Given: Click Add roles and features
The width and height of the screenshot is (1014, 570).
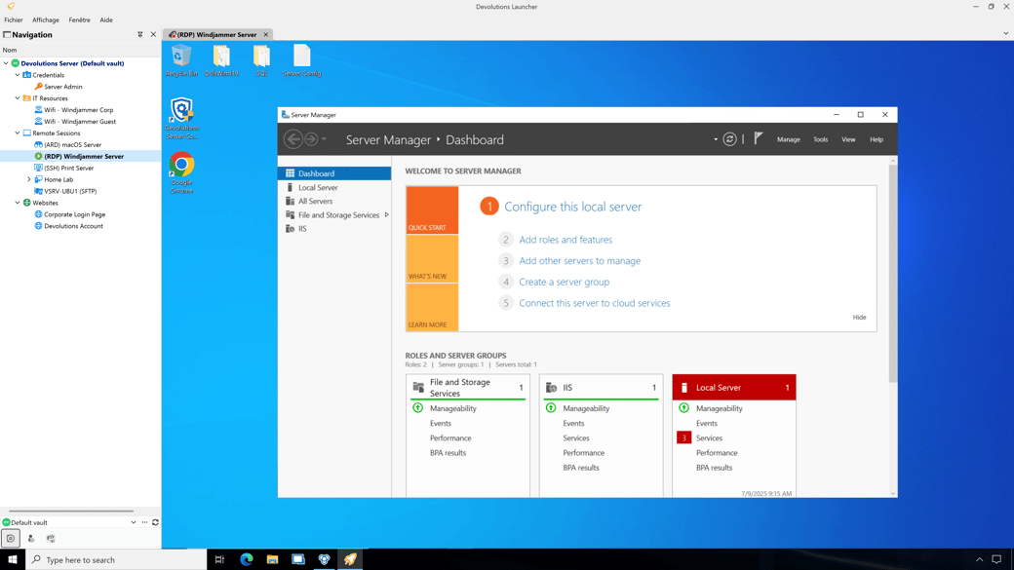Looking at the screenshot, I should (565, 239).
